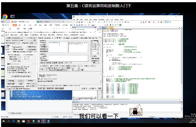The height and width of the screenshot is (127, 196).
Task: Toggle auto-load and download when file changes
Action: 18,89
